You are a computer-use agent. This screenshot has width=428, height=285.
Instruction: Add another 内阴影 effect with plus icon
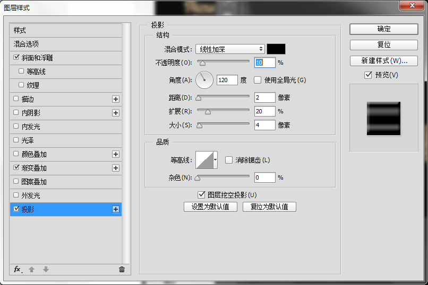[x=116, y=113]
